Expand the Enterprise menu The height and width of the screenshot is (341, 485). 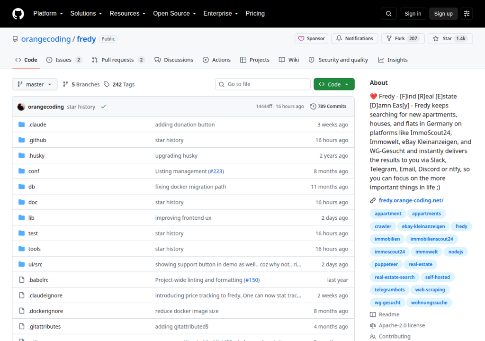pos(221,14)
